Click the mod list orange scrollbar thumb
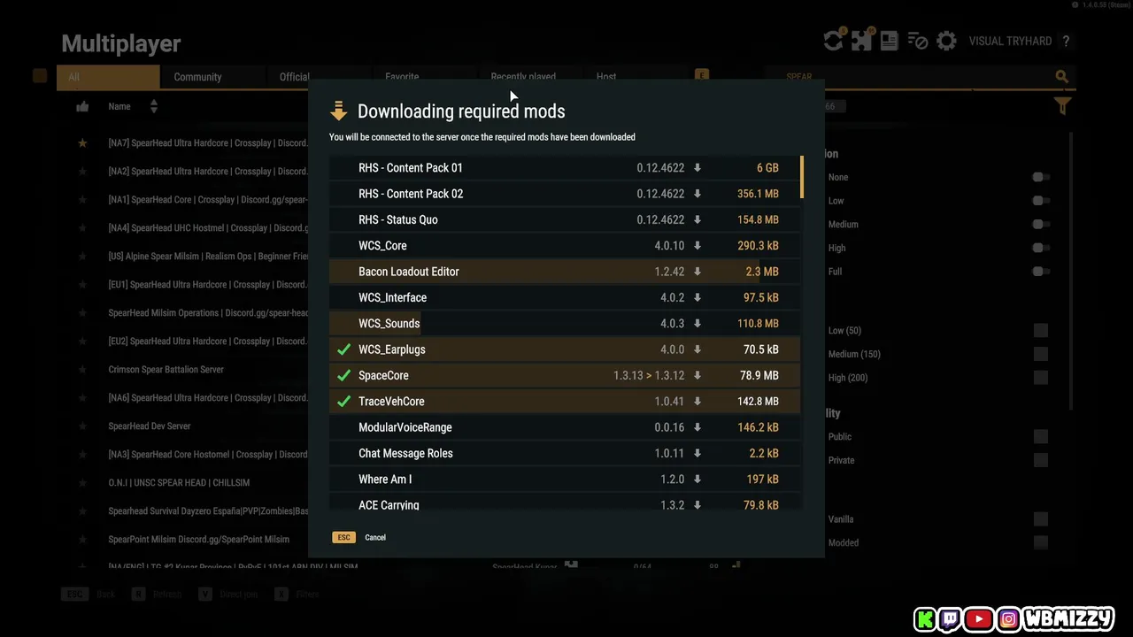1133x637 pixels. click(802, 177)
